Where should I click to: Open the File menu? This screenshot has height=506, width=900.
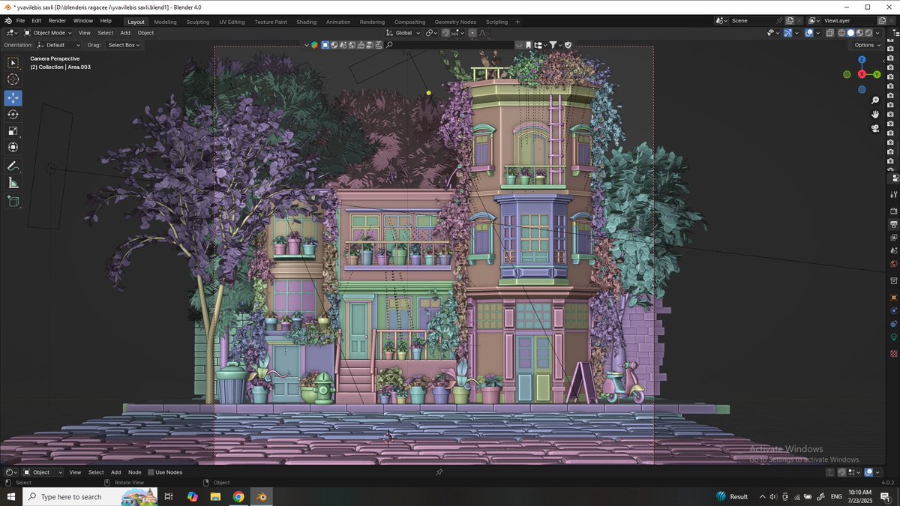tap(20, 21)
